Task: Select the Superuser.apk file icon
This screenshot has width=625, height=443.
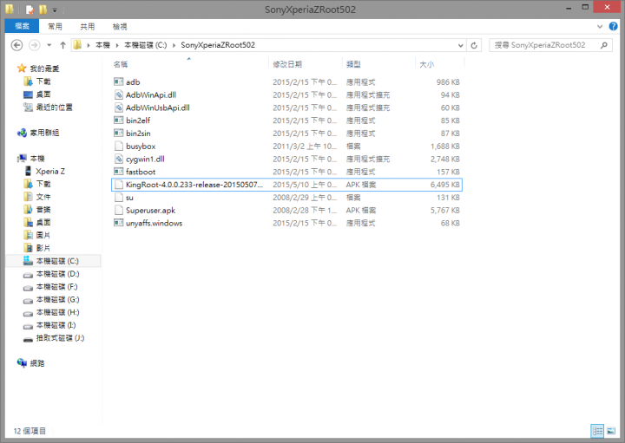Action: [119, 210]
